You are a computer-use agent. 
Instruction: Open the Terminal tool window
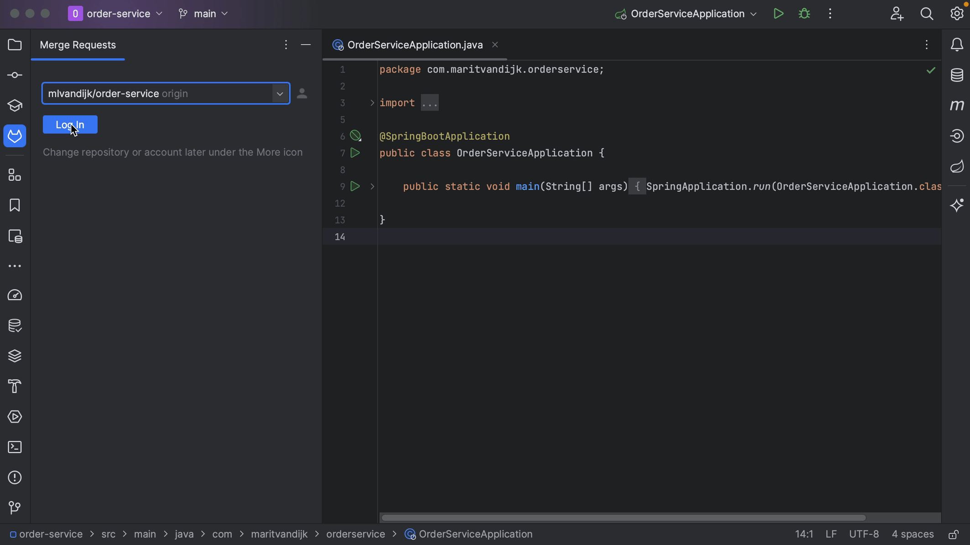tap(15, 447)
